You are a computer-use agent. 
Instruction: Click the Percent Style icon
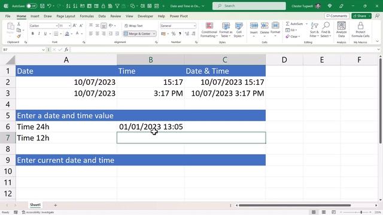point(174,33)
